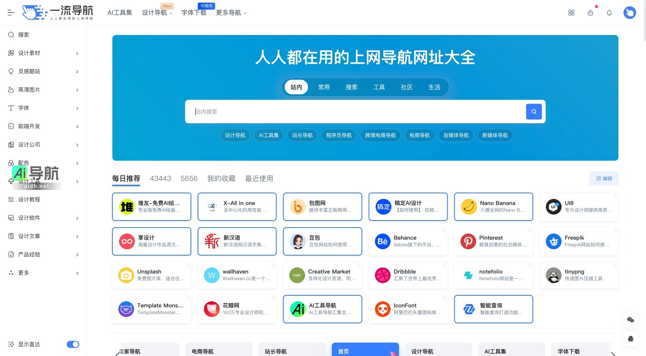Image resolution: width=646 pixels, height=356 pixels.
Task: Toggle the 显示直达 switch off
Action: (73, 344)
